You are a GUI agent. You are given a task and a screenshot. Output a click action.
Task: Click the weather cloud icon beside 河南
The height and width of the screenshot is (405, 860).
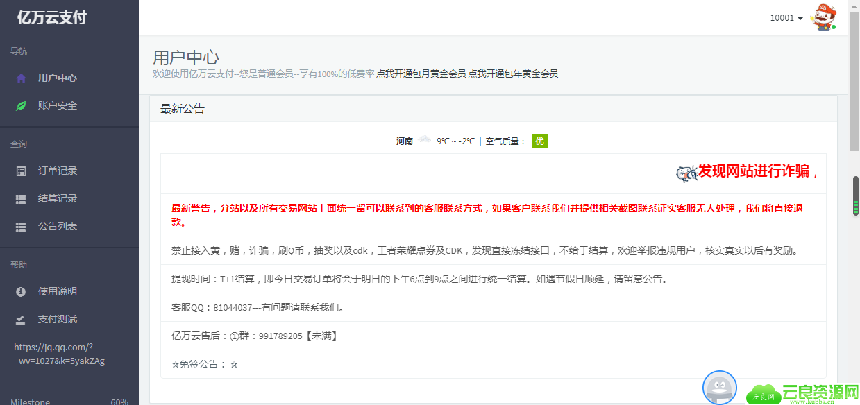(424, 140)
